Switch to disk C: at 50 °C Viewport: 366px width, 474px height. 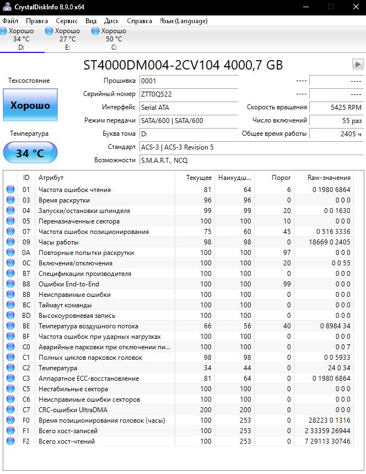click(113, 39)
